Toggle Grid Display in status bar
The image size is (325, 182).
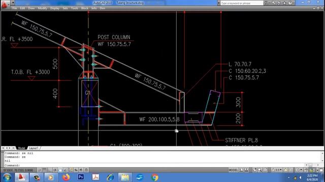44,170
